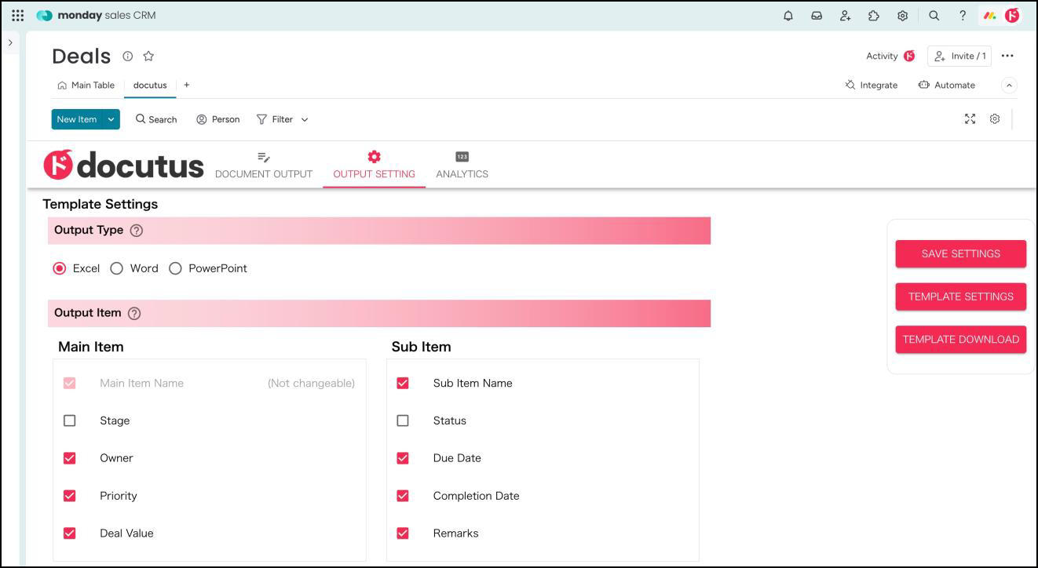Switch to the Main Table tab

pos(86,86)
